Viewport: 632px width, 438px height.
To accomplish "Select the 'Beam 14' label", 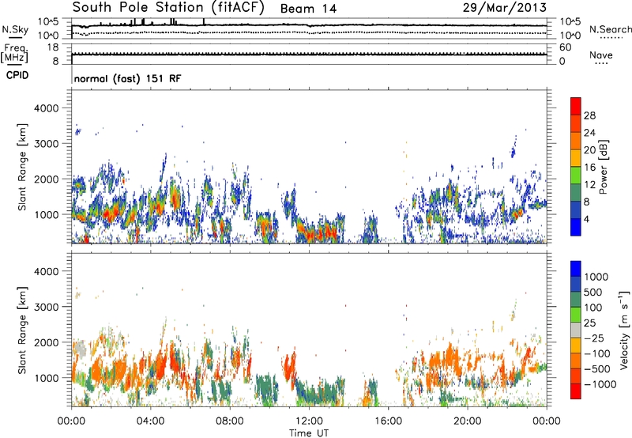I will pyautogui.click(x=308, y=9).
